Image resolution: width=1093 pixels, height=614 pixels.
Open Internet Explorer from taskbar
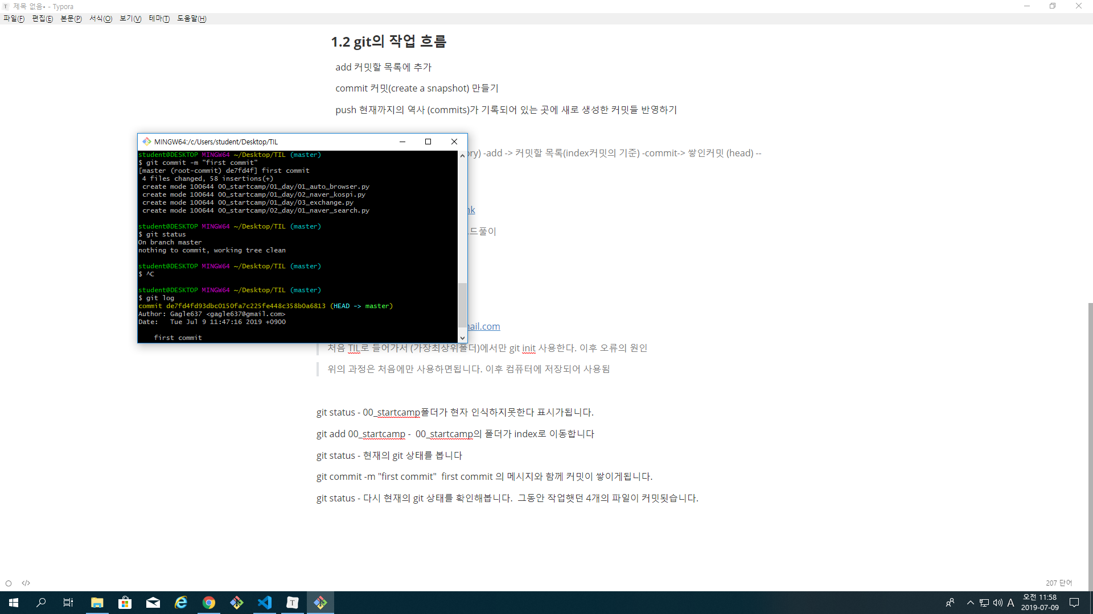tap(181, 603)
